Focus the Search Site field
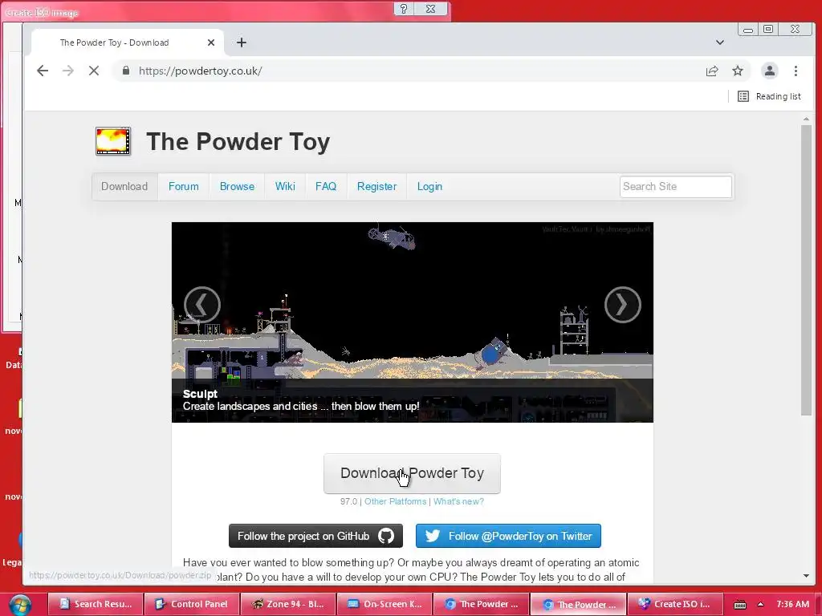 coord(676,186)
